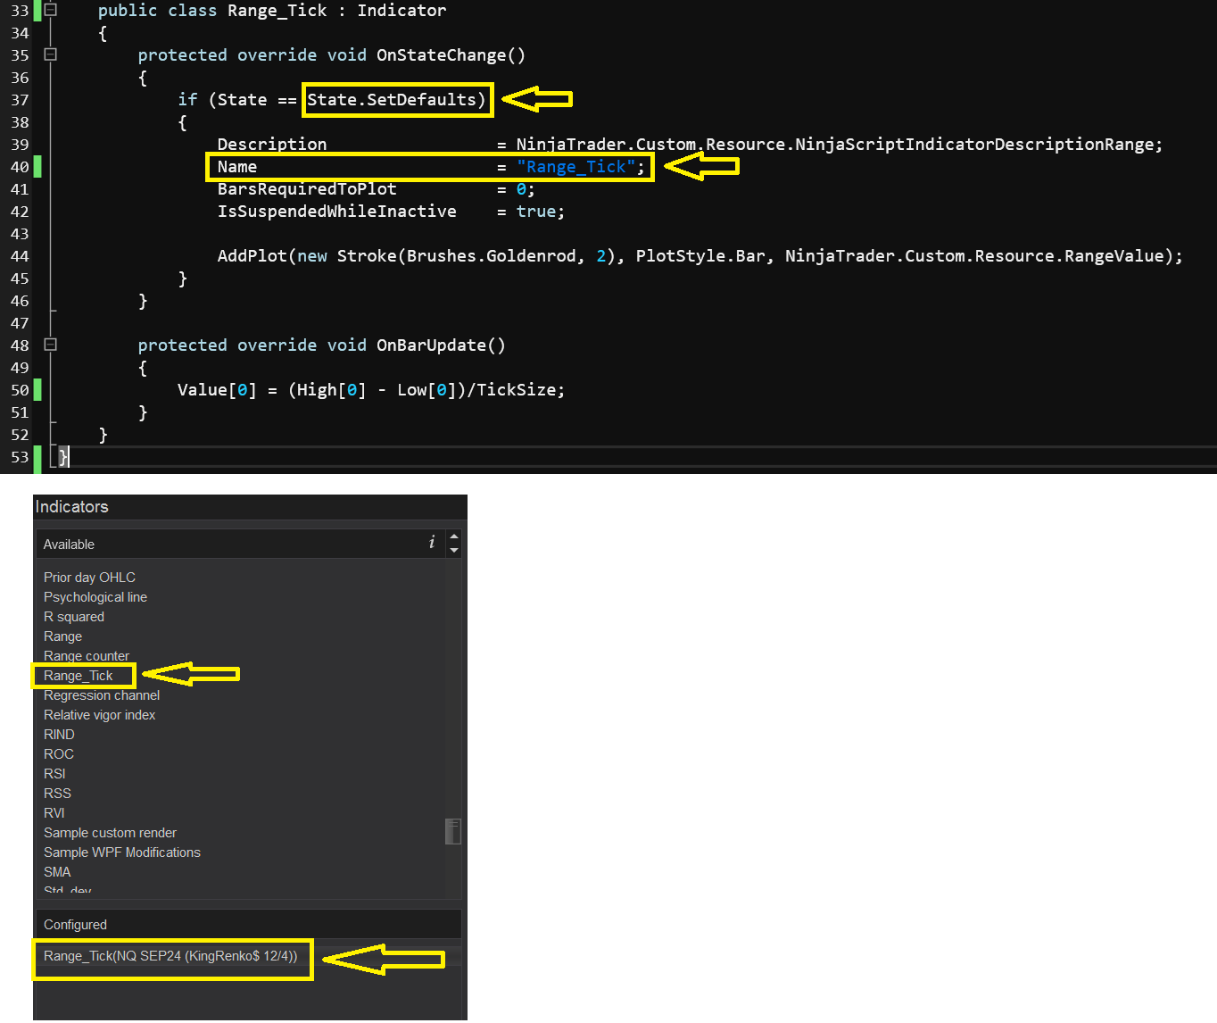The height and width of the screenshot is (1023, 1217).
Task: Click the IsSuspendedWhileInactive property name
Action: (337, 212)
